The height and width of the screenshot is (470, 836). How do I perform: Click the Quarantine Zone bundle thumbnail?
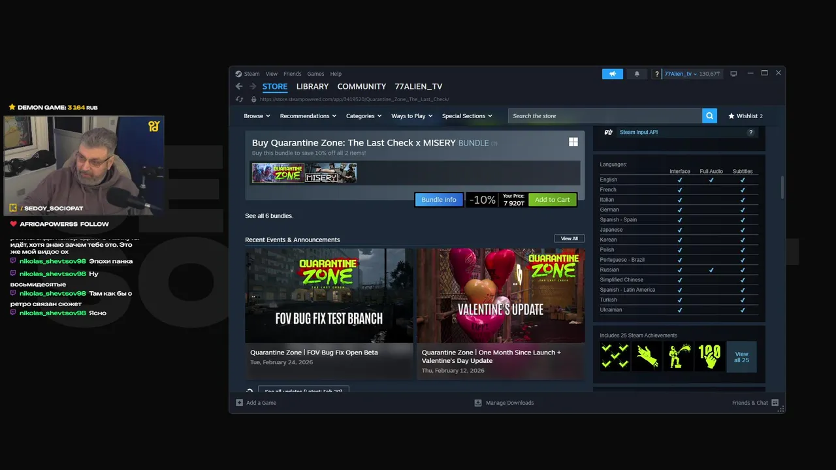coord(278,173)
